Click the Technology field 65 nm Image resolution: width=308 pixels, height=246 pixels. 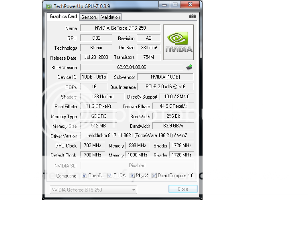(x=96, y=48)
